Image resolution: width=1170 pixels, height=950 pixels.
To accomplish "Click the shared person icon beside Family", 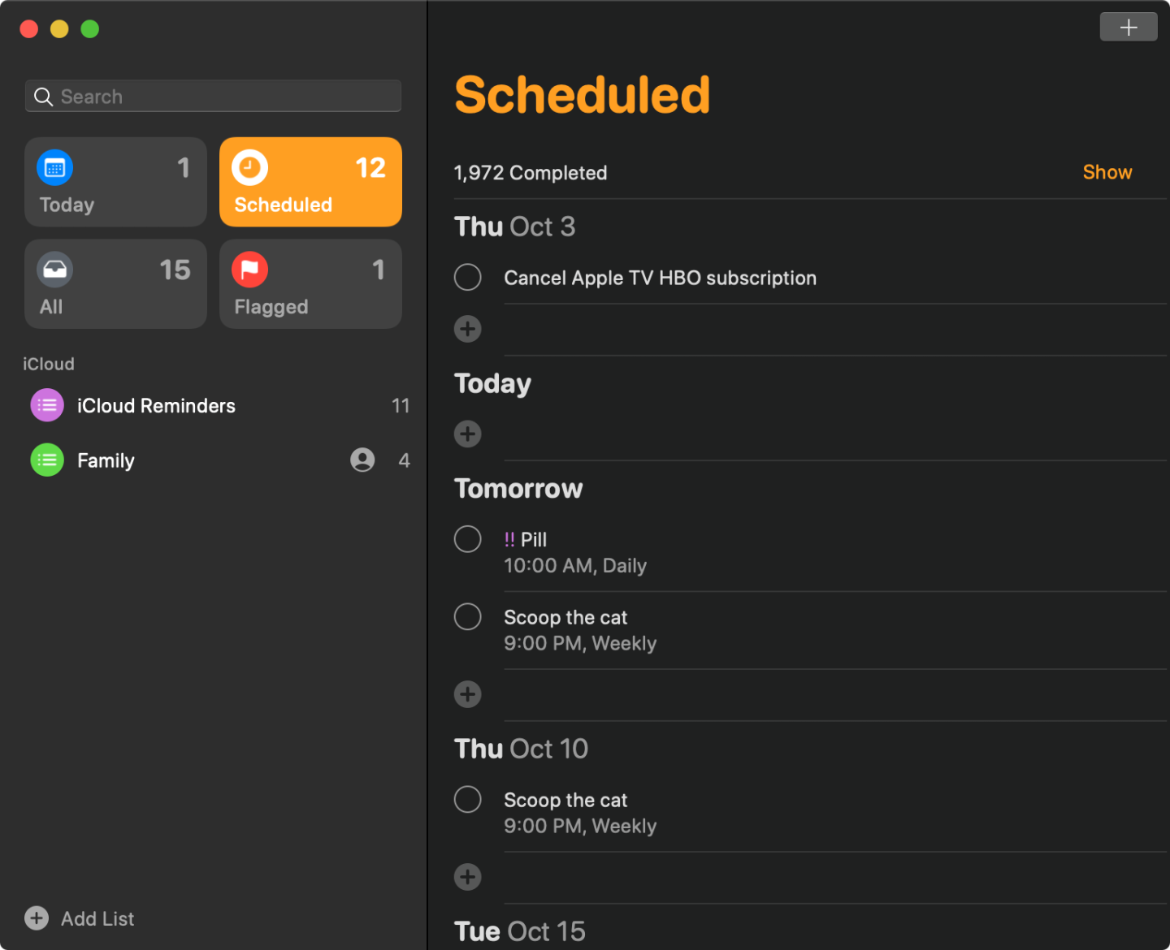I will tap(362, 460).
